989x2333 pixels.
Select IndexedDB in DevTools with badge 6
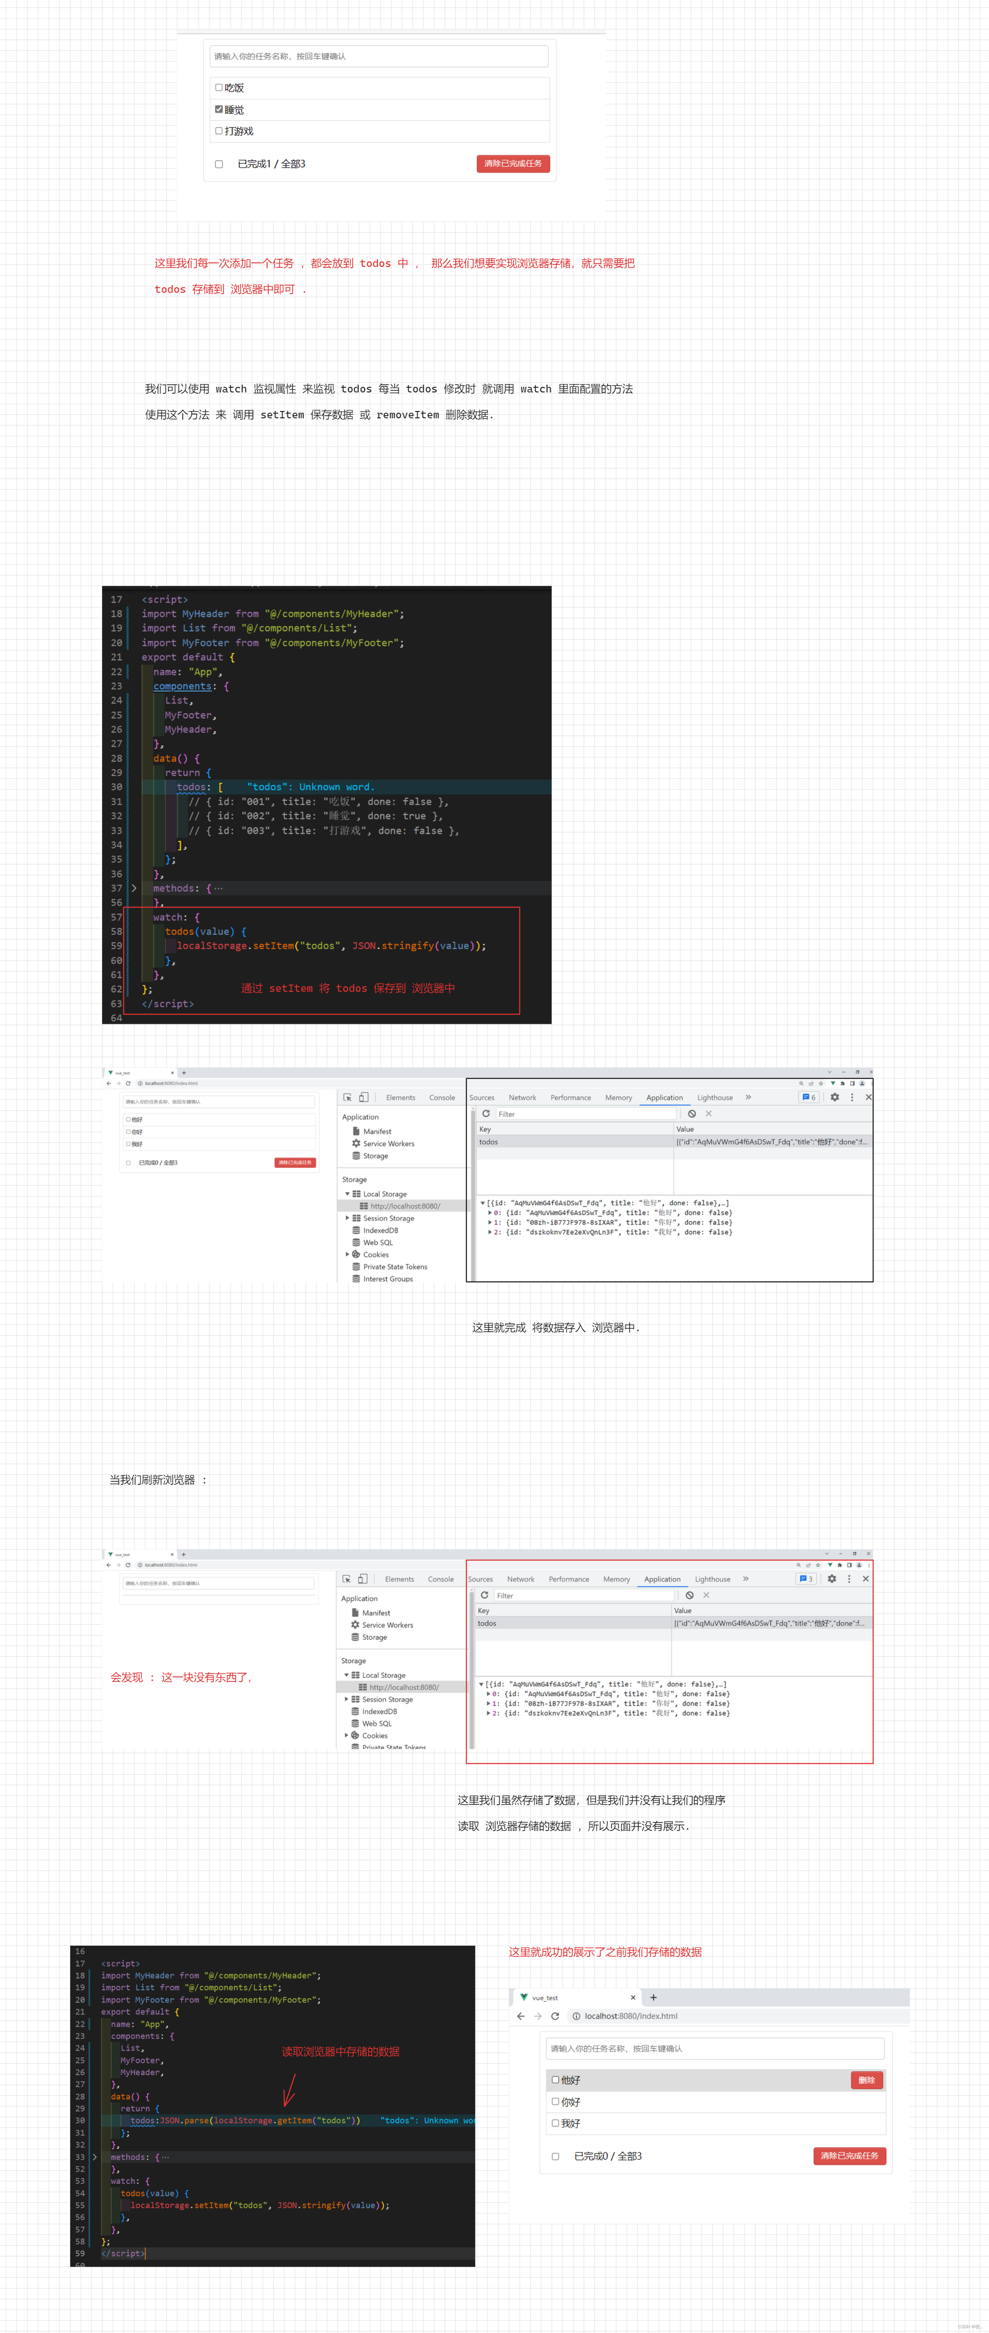pyautogui.click(x=380, y=1230)
